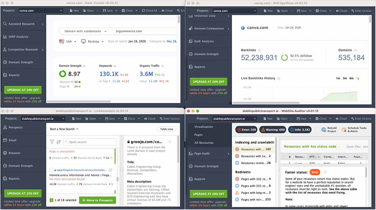Click the Quick search field in LinkAssistant
Image resolution: width=376 pixels, height=210 pixels.
(x=90, y=142)
